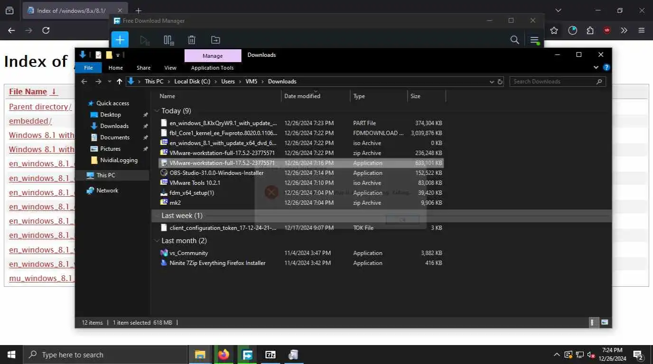Click the start download play icon in Free Download Manager
Image resolution: width=653 pixels, height=364 pixels.
point(145,40)
